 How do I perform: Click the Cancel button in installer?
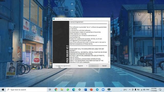[x=104, y=66]
